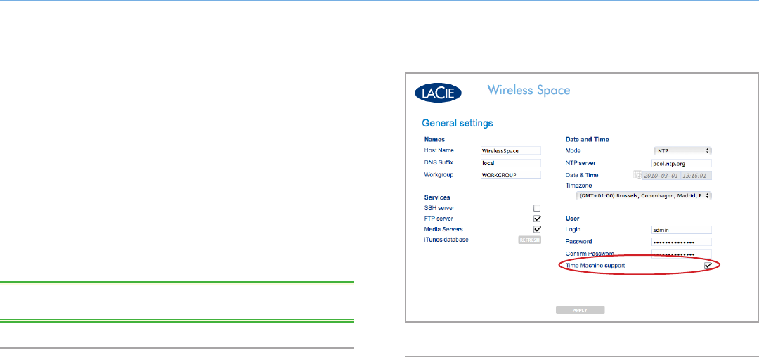Open the Timezone dropdown
Screen dimensions: 759x357
click(643, 196)
